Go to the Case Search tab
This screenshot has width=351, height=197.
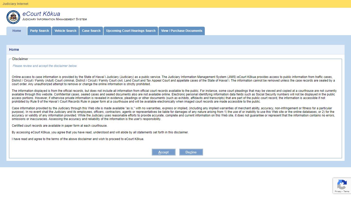click(x=91, y=31)
